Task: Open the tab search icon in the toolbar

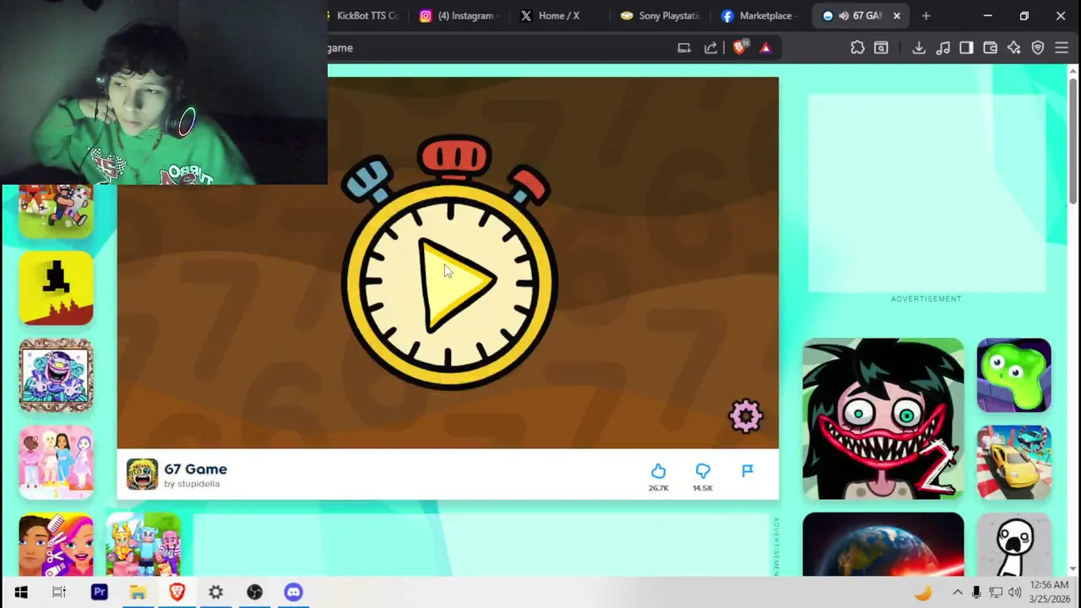Action: click(881, 48)
